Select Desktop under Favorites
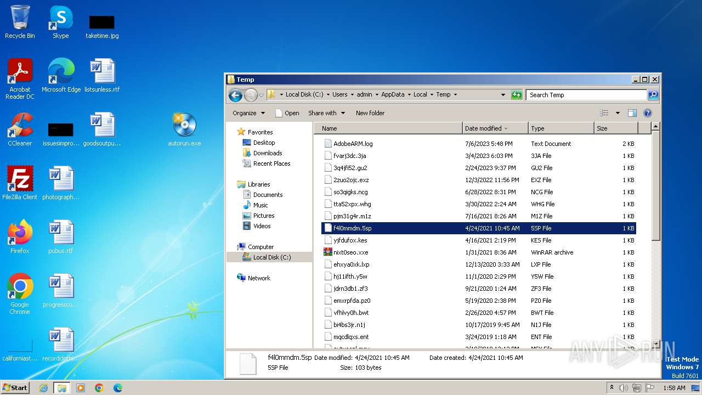Screen dimensions: 702x395 pyautogui.click(x=264, y=143)
